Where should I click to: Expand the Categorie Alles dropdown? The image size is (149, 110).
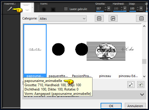pyautogui.click(x=63, y=19)
